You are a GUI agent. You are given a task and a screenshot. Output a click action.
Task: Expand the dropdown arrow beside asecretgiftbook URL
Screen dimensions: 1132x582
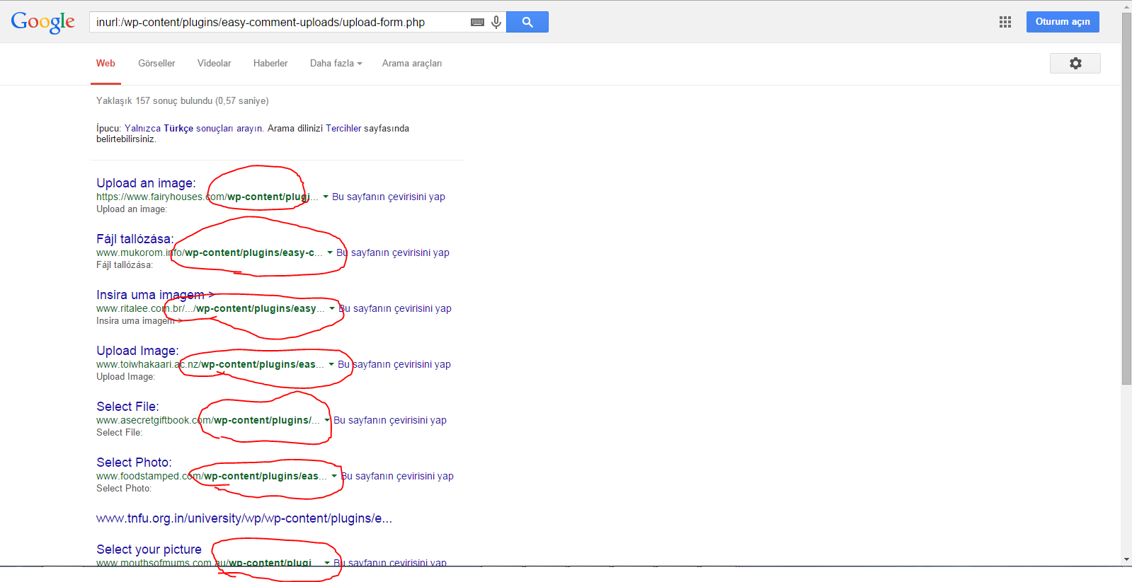pyautogui.click(x=327, y=420)
